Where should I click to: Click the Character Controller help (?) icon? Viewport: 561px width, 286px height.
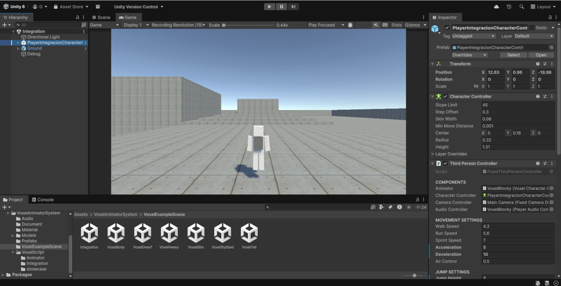tap(537, 96)
